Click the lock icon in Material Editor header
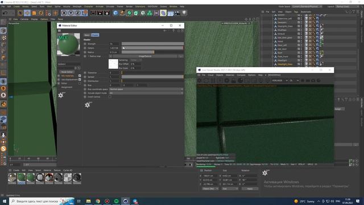The width and height of the screenshot is (364, 205). click(x=179, y=30)
